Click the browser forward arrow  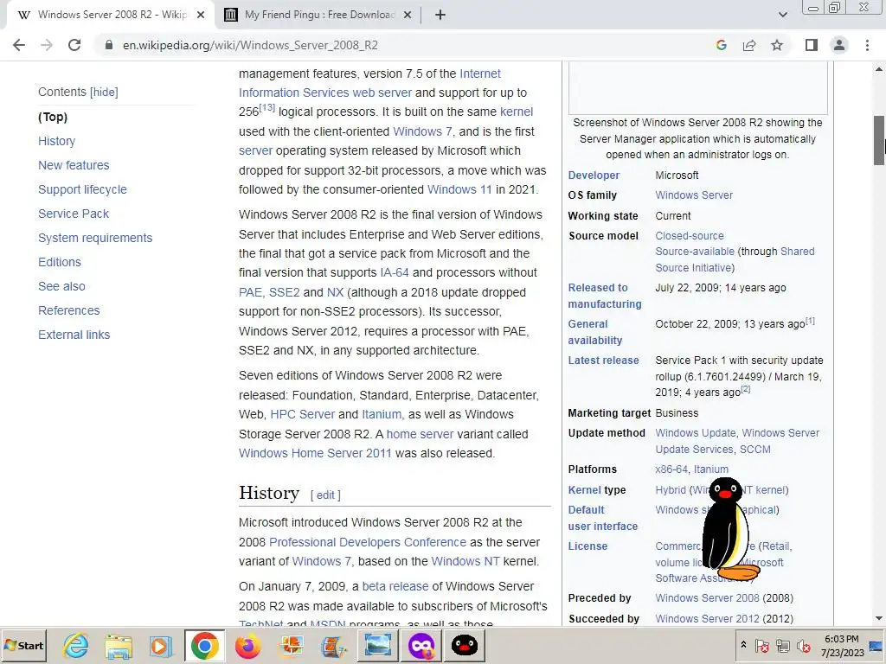47,45
